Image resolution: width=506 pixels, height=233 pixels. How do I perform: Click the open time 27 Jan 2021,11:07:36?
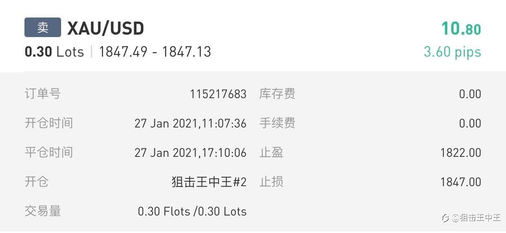(x=190, y=123)
